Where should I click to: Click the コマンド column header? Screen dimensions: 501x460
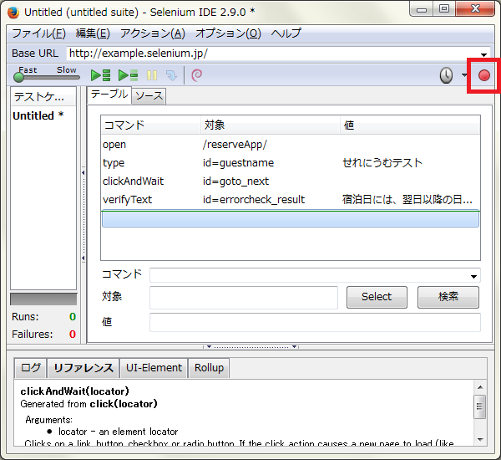coord(151,125)
